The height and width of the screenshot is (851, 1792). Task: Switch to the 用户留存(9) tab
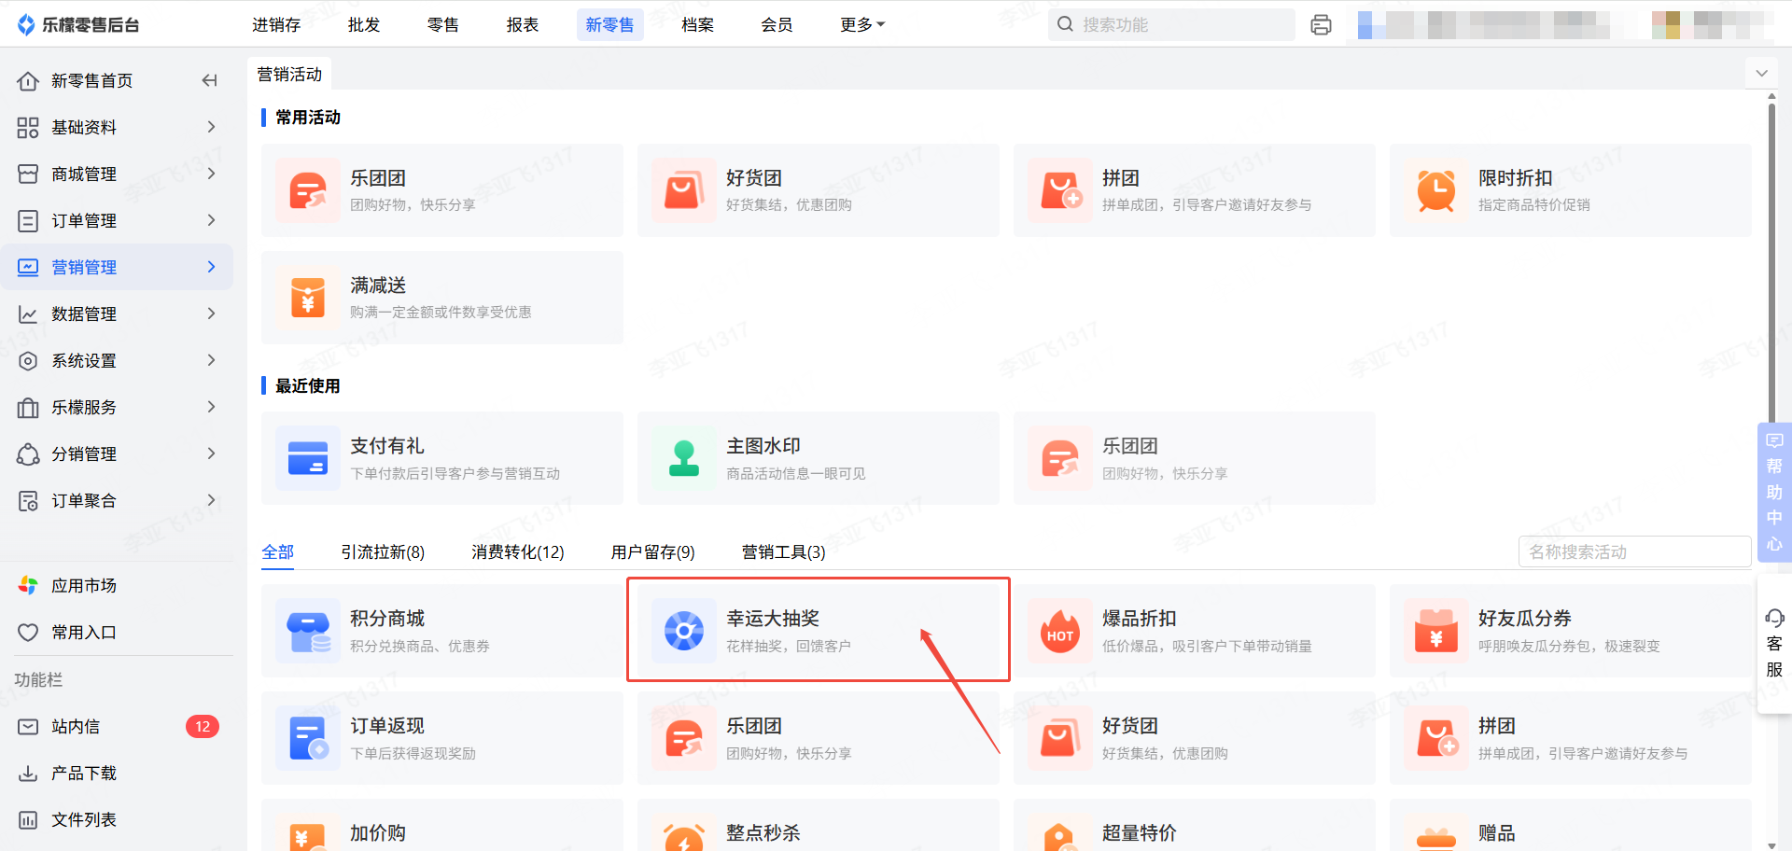coord(653,552)
